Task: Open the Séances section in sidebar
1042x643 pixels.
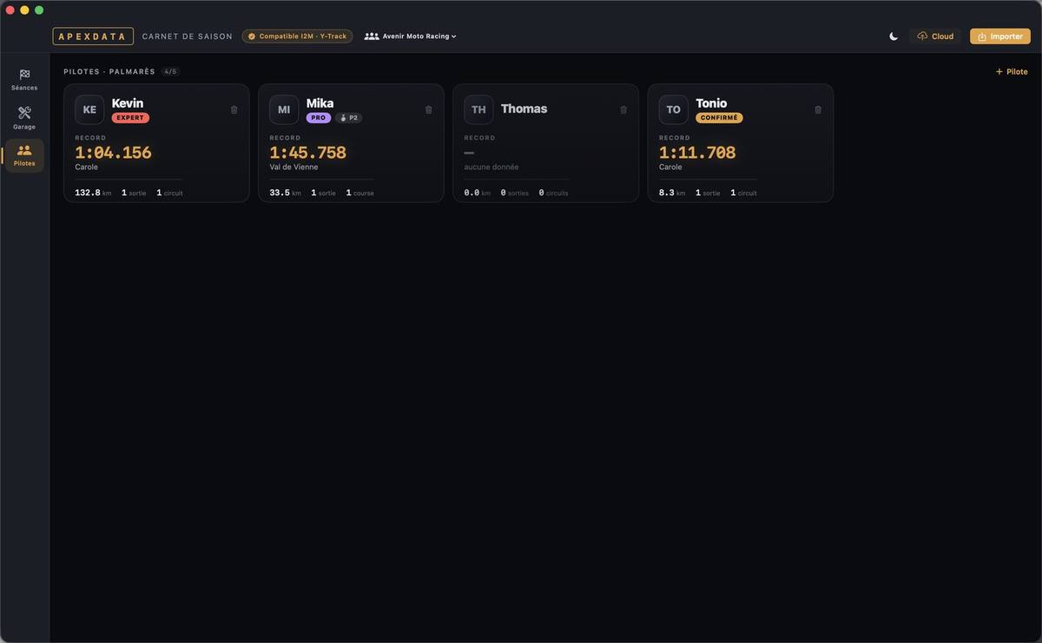Action: [x=24, y=79]
